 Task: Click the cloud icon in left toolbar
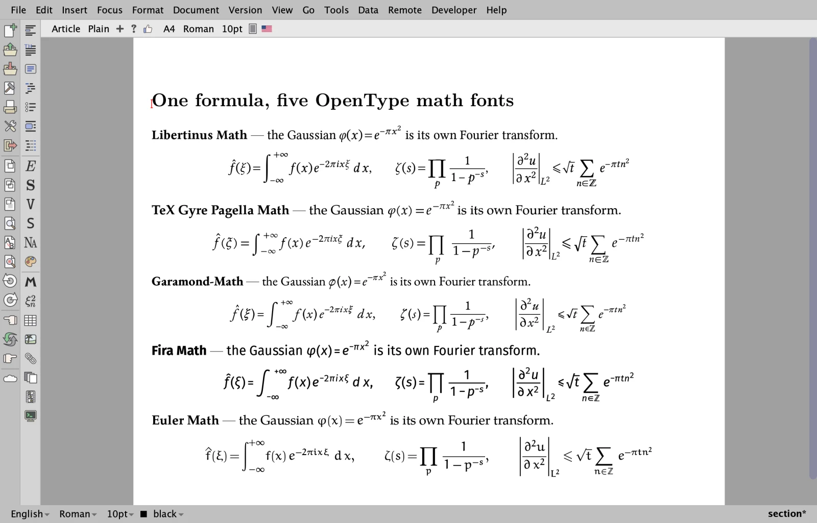point(10,378)
